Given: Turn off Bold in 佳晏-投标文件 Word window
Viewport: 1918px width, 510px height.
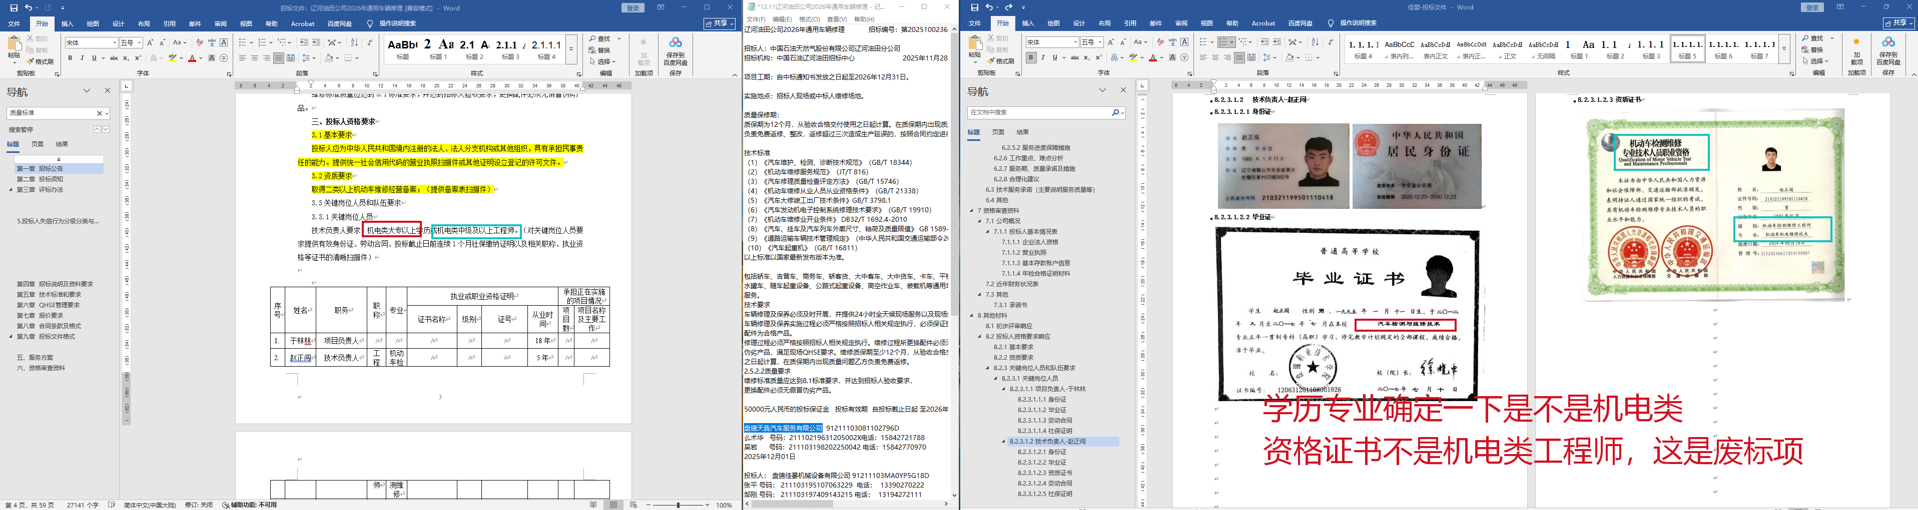Looking at the screenshot, I should (x=1030, y=58).
